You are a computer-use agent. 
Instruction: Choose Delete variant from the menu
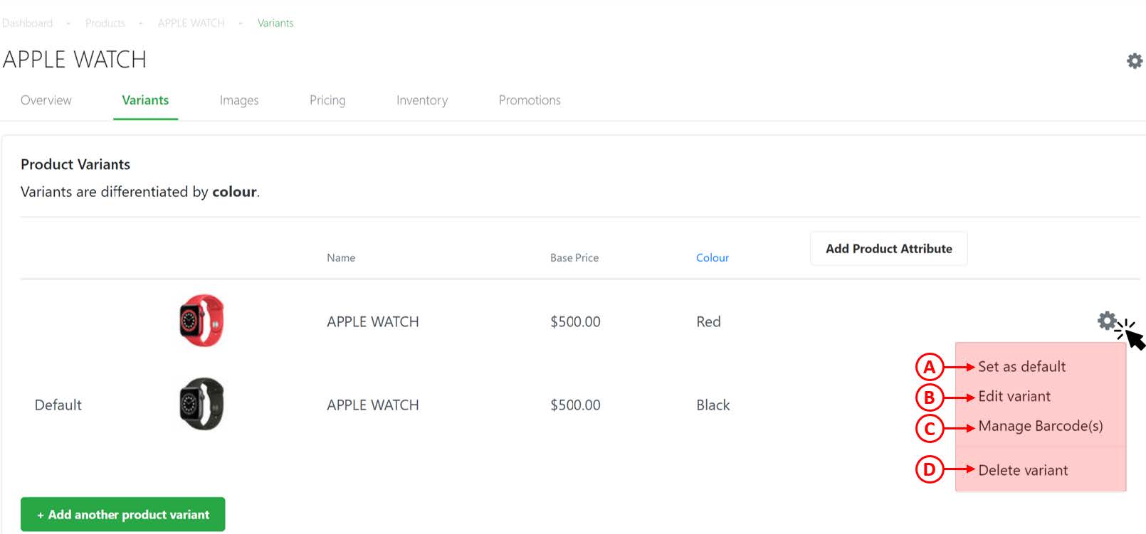(1023, 470)
